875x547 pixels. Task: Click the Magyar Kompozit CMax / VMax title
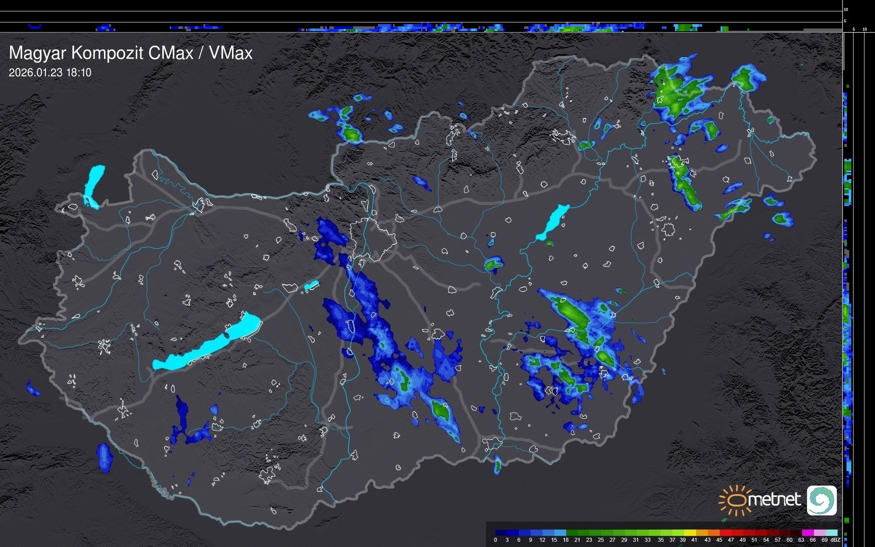131,53
